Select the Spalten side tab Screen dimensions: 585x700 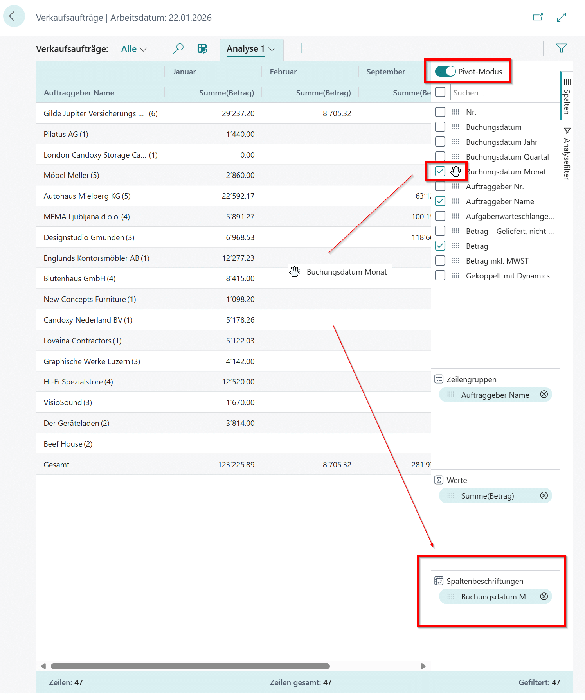pos(567,96)
